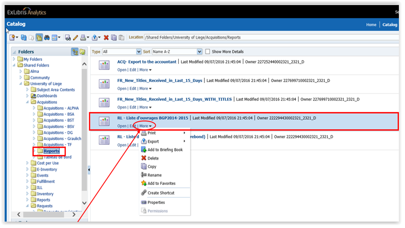The image size is (405, 228).
Task: Enable Show More Details checkbox
Action: pos(208,51)
